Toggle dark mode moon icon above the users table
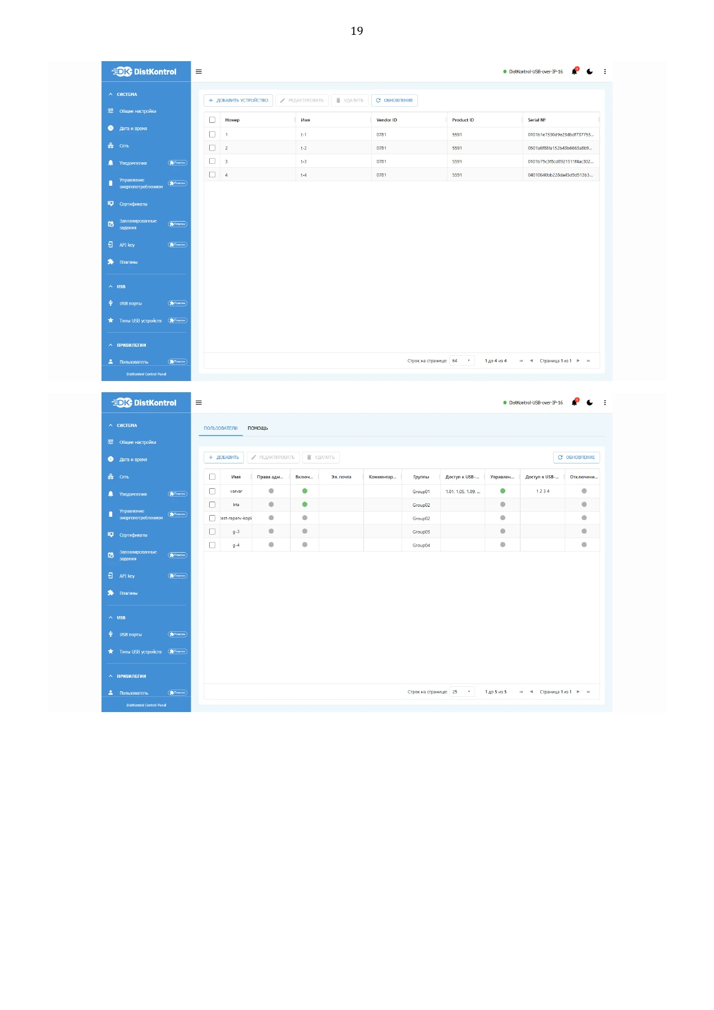This screenshot has width=714, height=1010. tap(589, 403)
